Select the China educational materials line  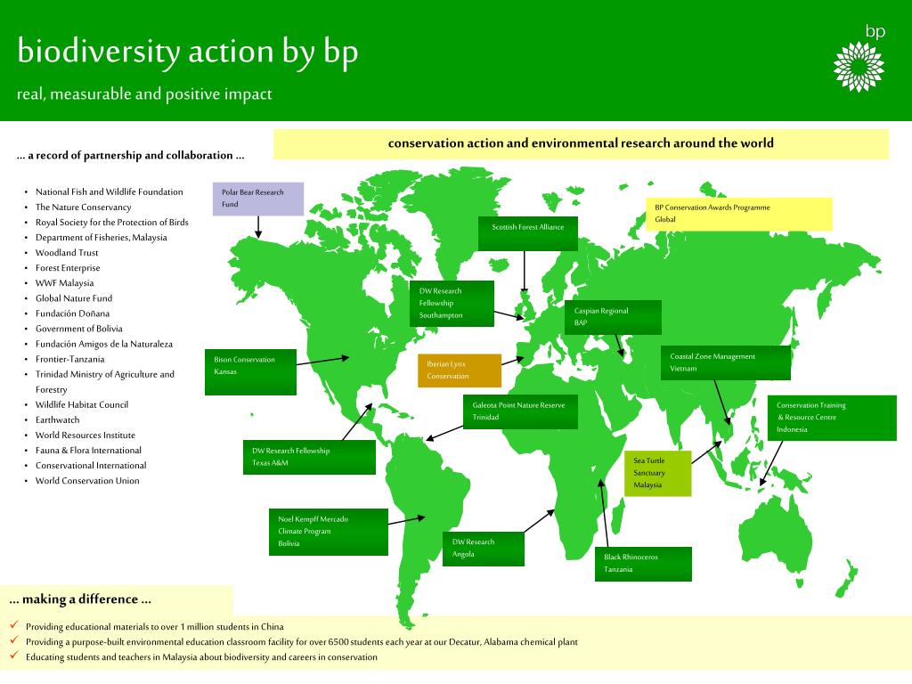coord(155,626)
